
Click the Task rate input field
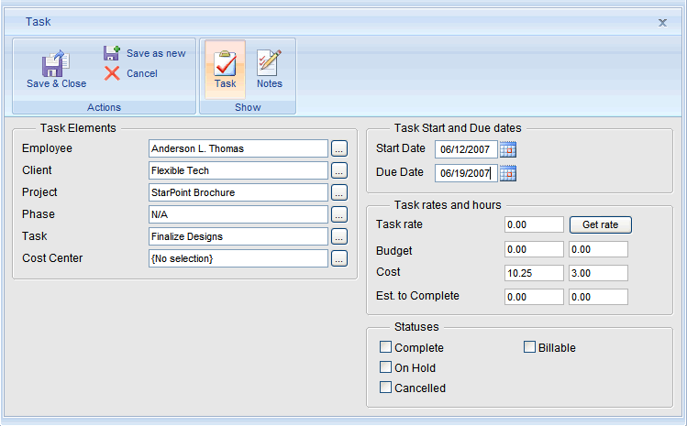tap(534, 224)
